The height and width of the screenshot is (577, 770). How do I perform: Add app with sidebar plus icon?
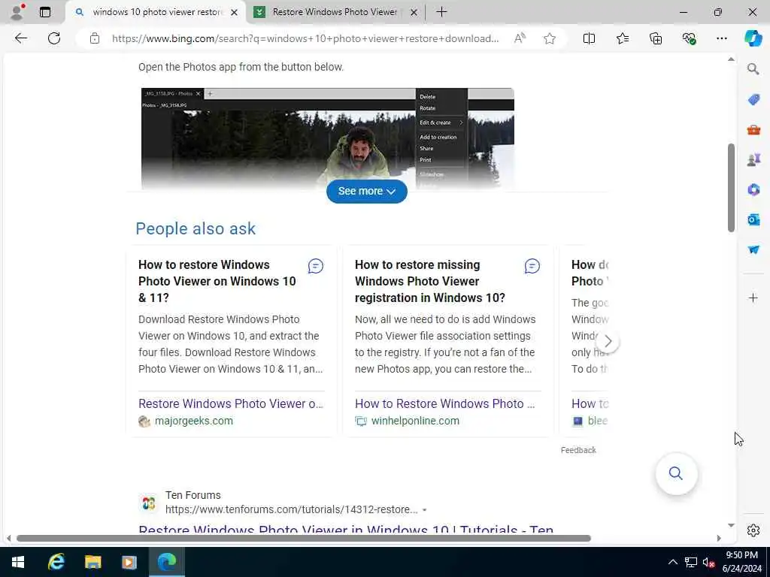pyautogui.click(x=753, y=298)
